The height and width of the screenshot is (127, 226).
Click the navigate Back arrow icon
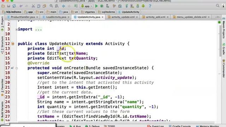pos(64,6)
